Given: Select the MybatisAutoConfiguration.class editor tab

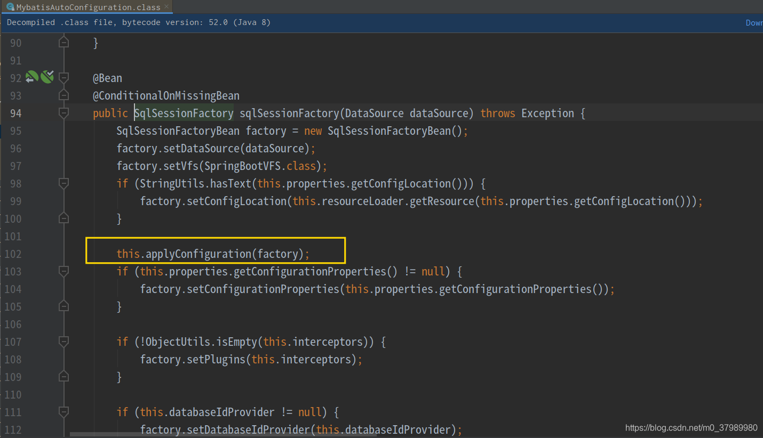Looking at the screenshot, I should [x=85, y=7].
